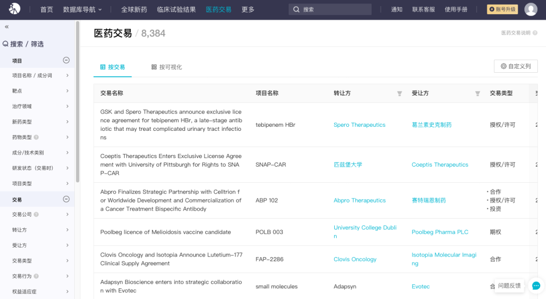Open 联系客服 customer service link

(424, 10)
